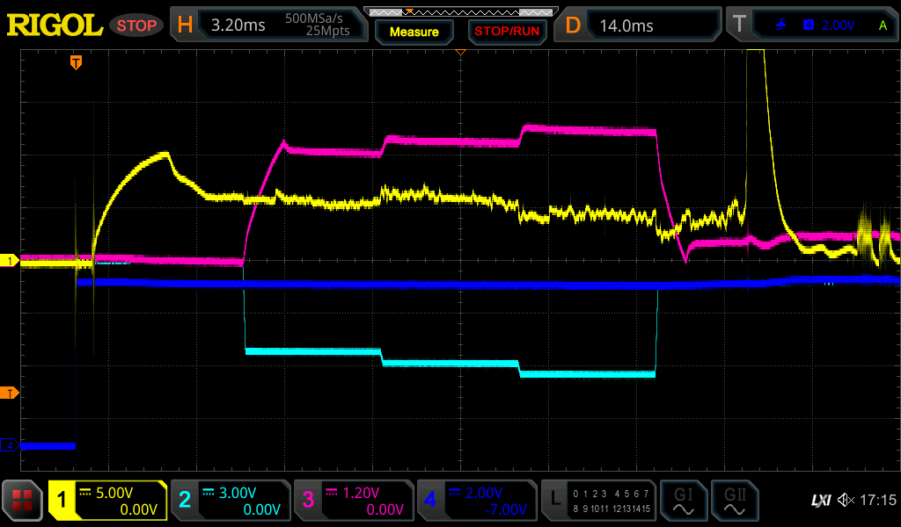Open horizontal timebase 3.20ms settings
Image resolution: width=901 pixels, height=527 pixels.
point(269,25)
